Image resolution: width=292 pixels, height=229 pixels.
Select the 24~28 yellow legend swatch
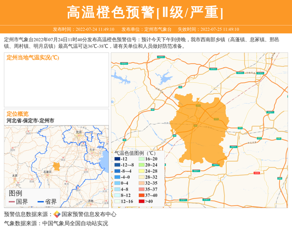(142, 171)
